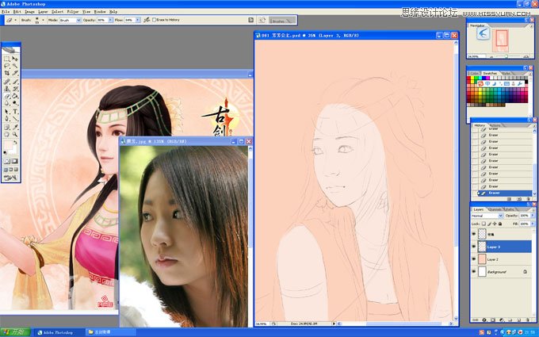Select the Type tool

15,112
